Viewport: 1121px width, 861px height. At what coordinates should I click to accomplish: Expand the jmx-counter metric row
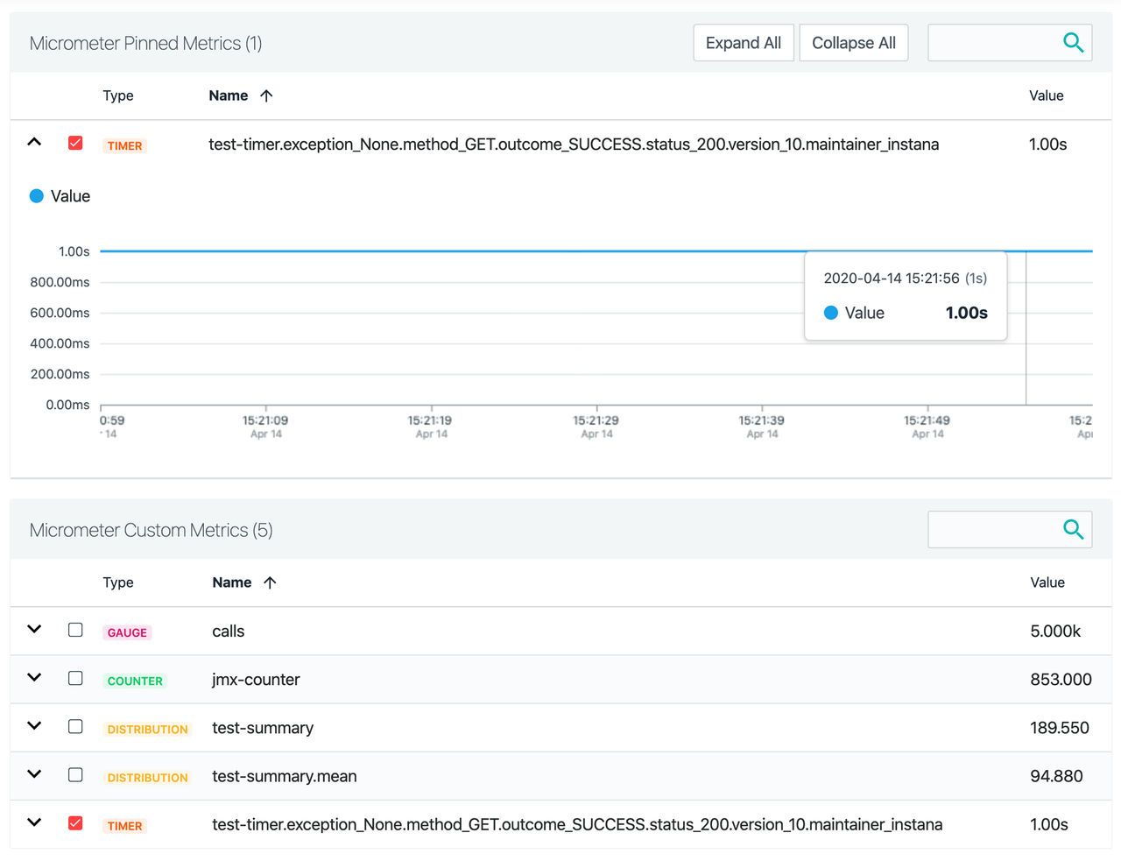tap(34, 677)
